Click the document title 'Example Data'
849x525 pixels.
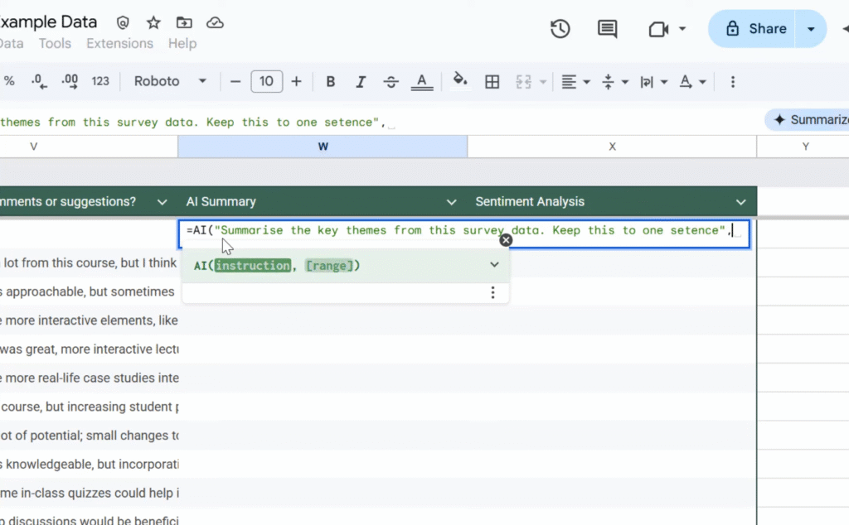[48, 22]
